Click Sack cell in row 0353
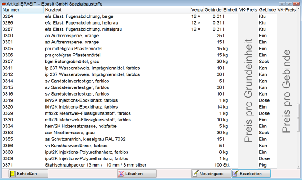 pyautogui.click(x=264, y=133)
